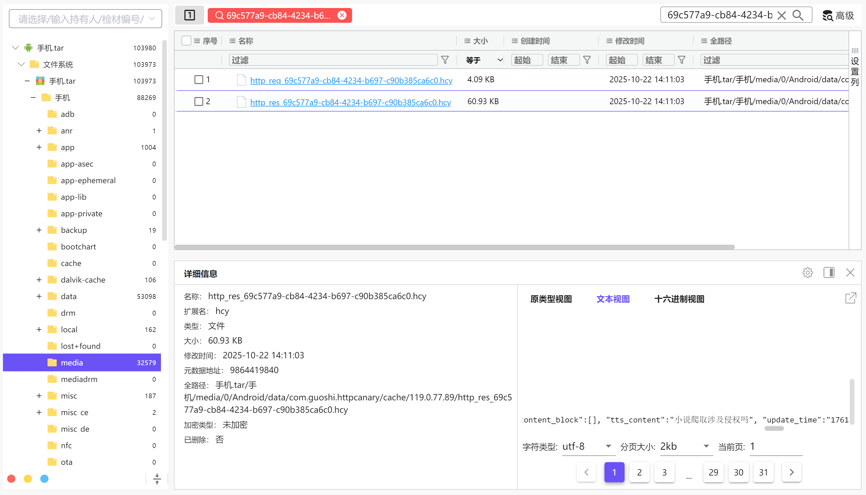Toggle the select-all checkbox in table header
Viewport: 866px width, 495px height.
186,41
